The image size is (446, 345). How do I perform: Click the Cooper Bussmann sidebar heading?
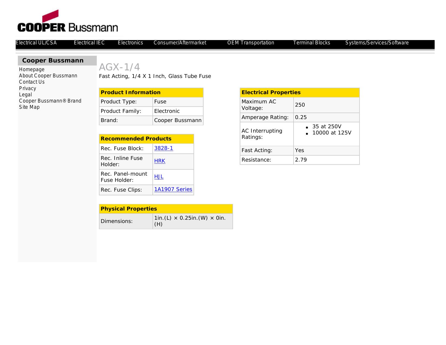53,61
